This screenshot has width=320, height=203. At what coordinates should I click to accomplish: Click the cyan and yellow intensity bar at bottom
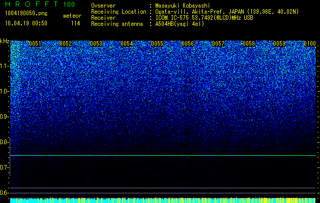click(163, 200)
